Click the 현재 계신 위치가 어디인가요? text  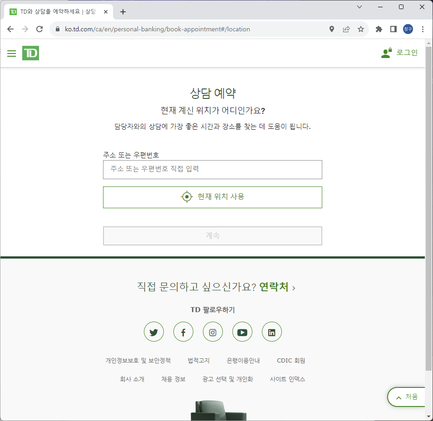(212, 110)
